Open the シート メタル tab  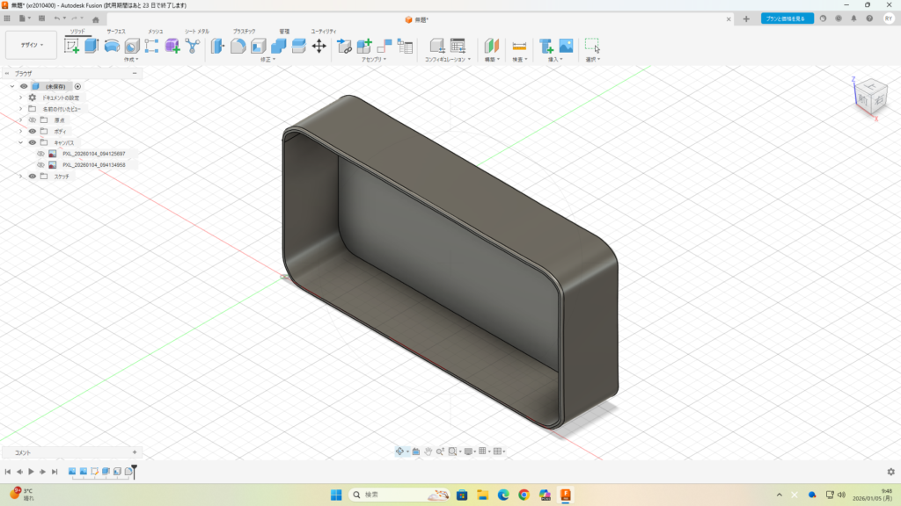pyautogui.click(x=196, y=31)
